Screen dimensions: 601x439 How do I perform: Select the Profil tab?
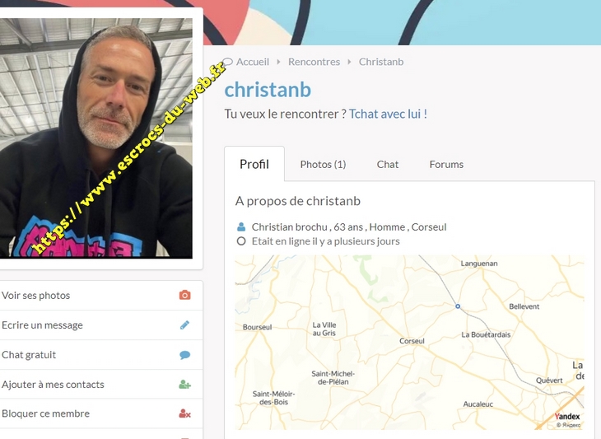(x=254, y=164)
